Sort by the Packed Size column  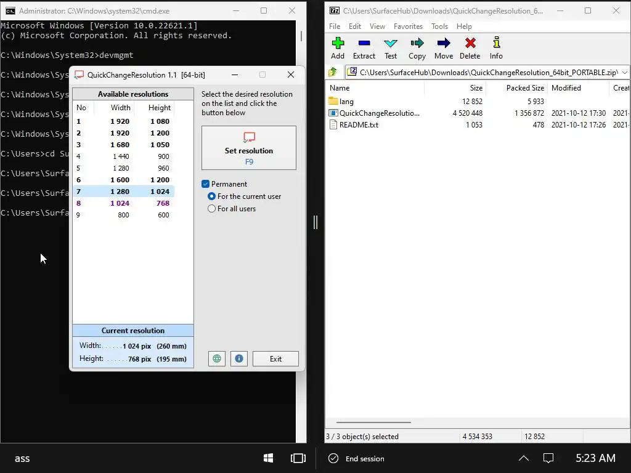click(517, 87)
